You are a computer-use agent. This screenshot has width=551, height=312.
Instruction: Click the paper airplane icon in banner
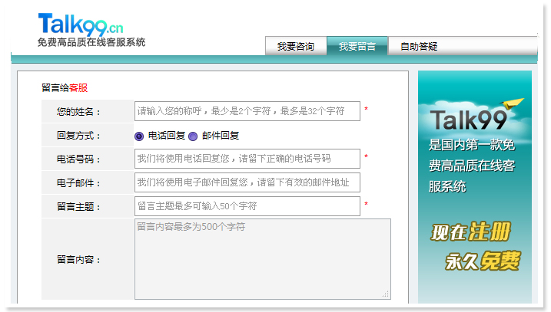click(x=512, y=103)
